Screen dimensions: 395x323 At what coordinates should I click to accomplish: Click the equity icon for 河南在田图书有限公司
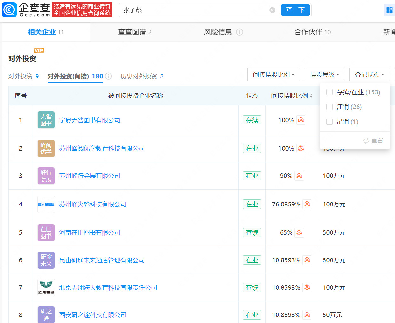pyautogui.click(x=299, y=232)
